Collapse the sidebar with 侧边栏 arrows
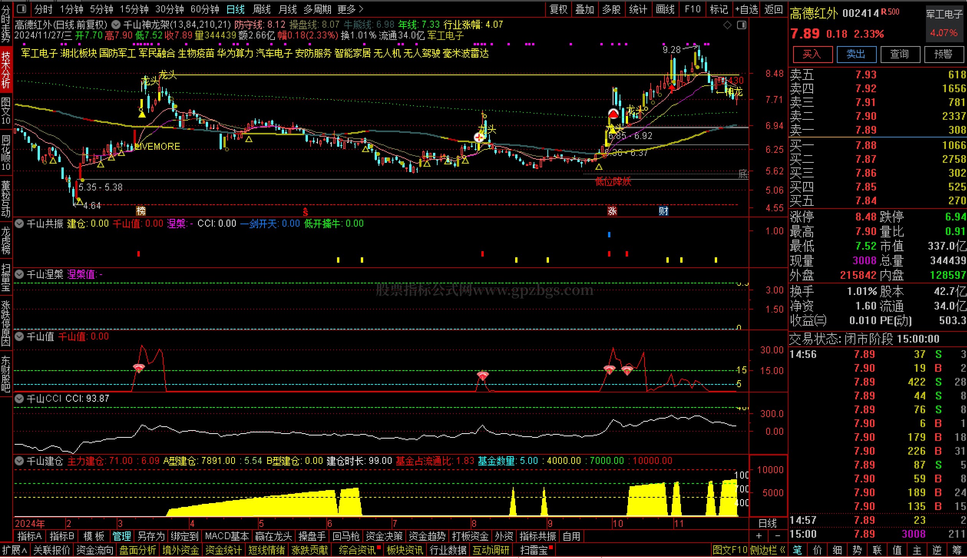 (767, 550)
